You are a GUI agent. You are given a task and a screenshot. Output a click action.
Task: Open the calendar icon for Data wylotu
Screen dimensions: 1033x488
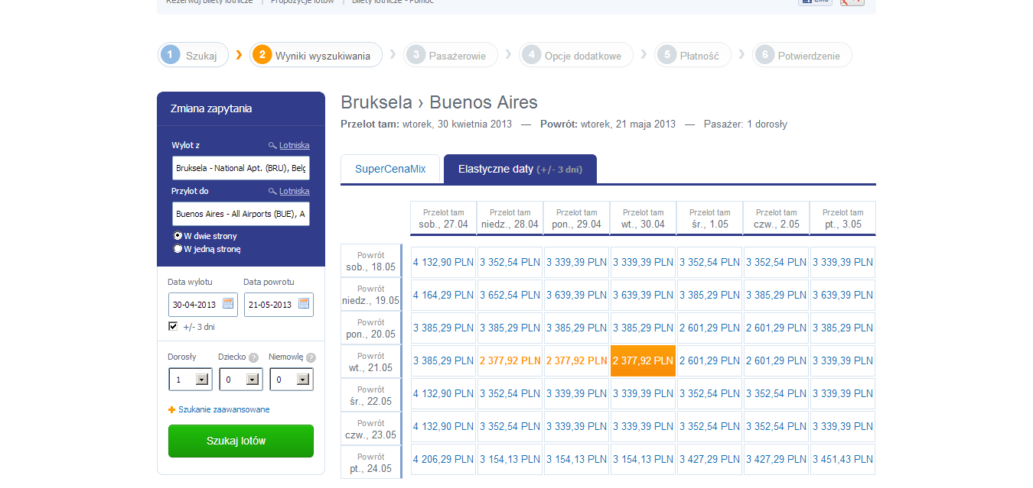[227, 304]
